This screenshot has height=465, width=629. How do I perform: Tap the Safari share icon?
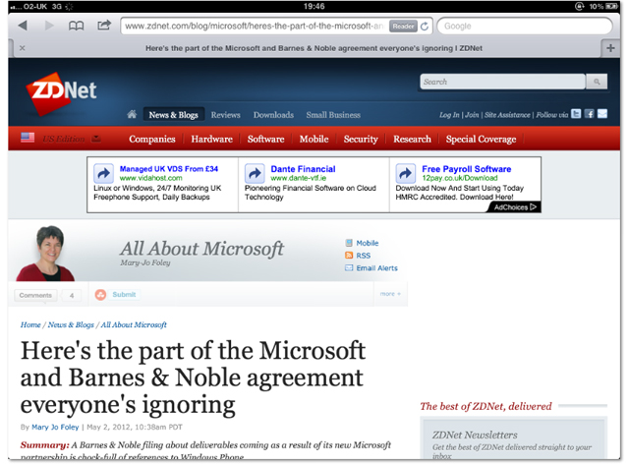[104, 26]
